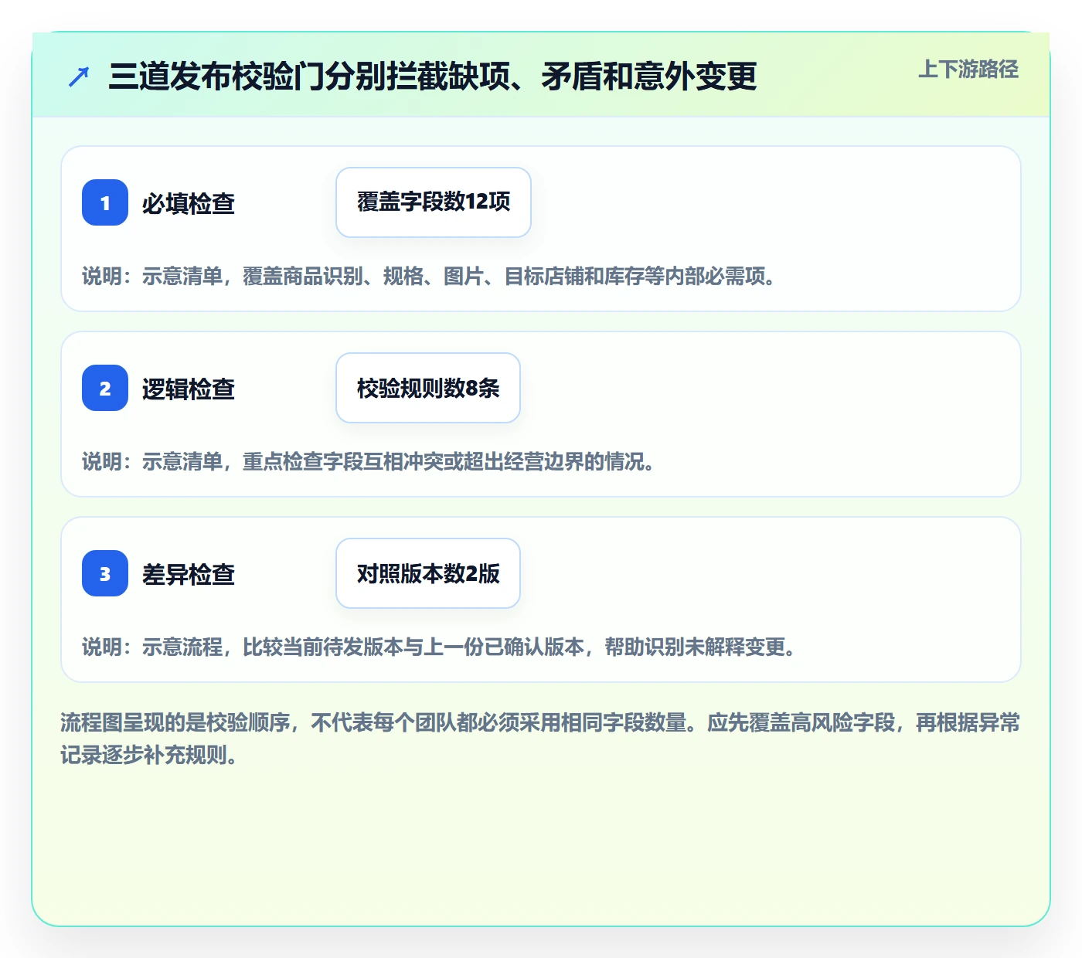Select the 覆盖字段数12项 chip

point(434,202)
